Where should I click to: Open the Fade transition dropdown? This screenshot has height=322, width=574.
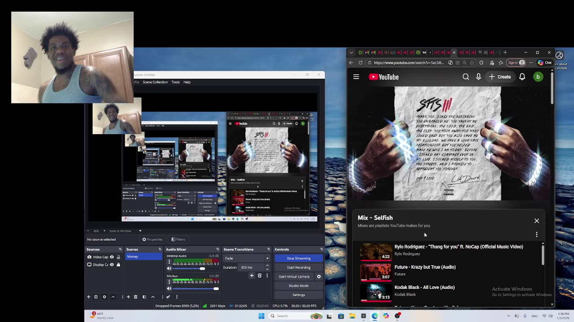(247, 258)
